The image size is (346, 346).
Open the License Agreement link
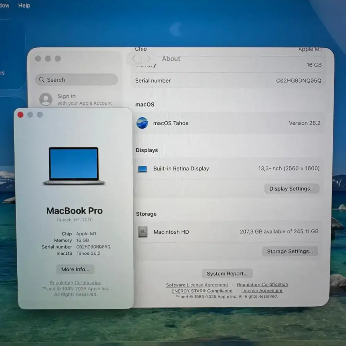click(x=262, y=291)
